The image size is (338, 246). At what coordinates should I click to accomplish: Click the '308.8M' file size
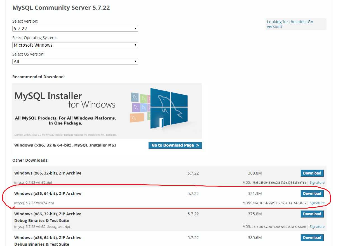255,173
